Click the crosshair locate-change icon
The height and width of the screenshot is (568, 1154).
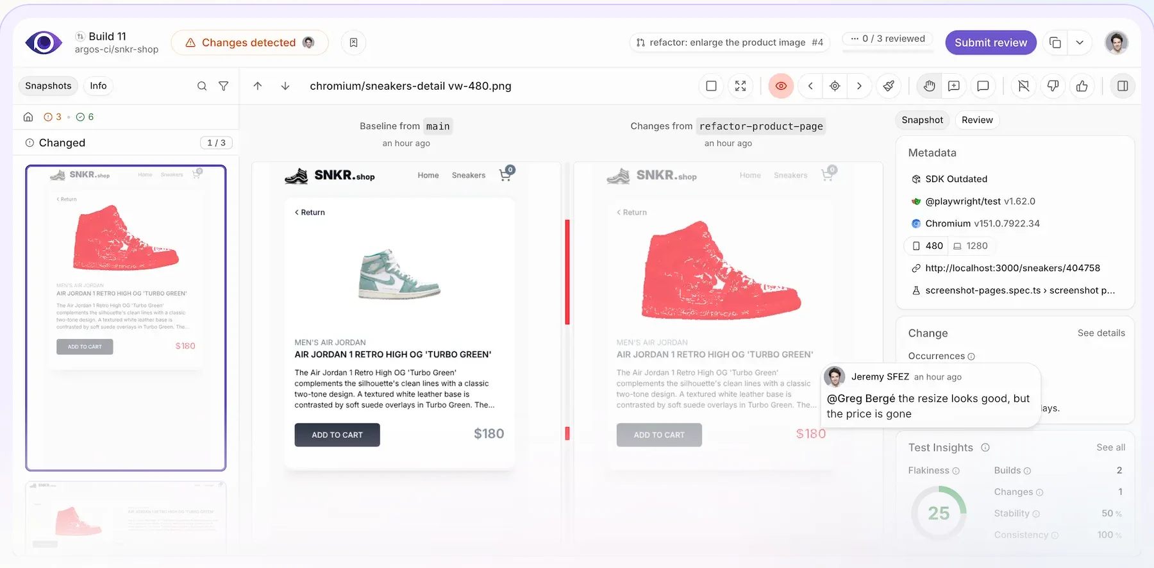coord(835,86)
